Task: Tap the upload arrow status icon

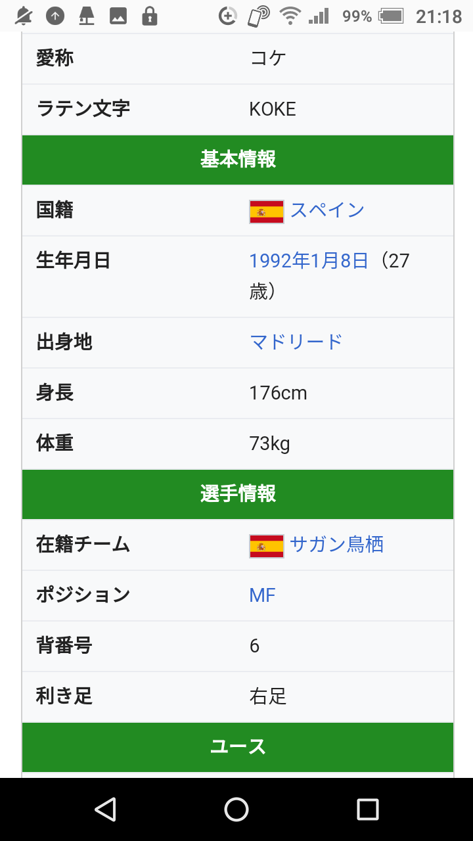Action: click(x=55, y=16)
